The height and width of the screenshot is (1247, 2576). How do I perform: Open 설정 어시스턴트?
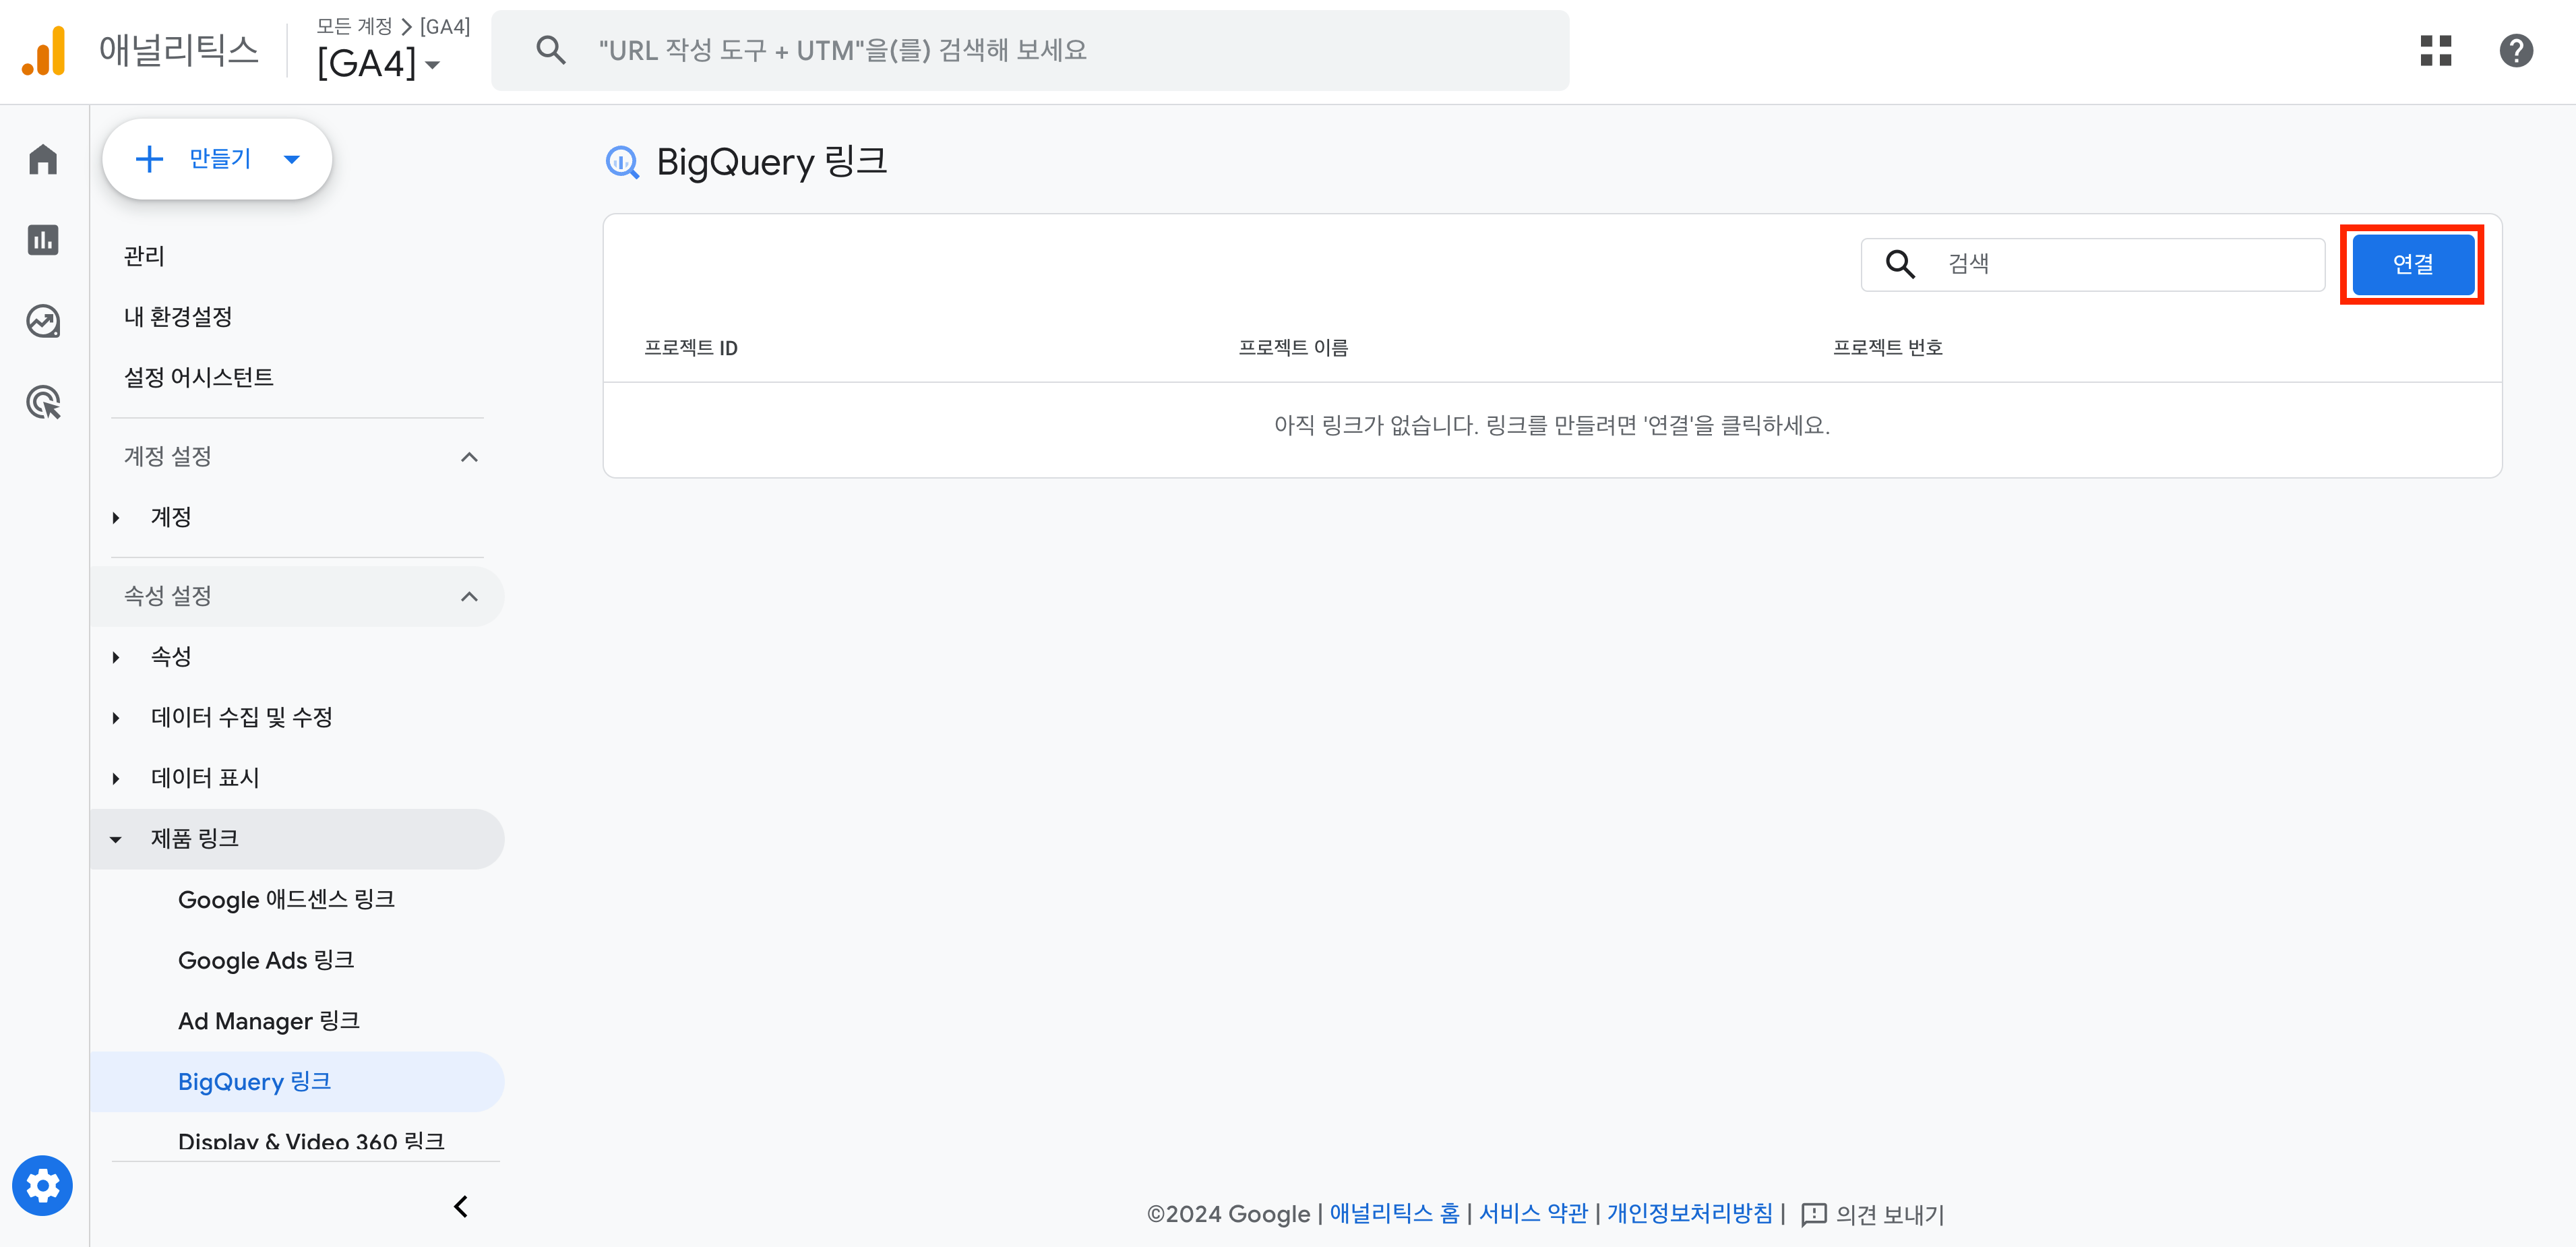(198, 377)
